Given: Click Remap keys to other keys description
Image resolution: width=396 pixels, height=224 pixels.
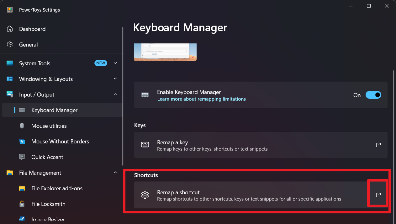Looking at the screenshot, I should [x=212, y=149].
